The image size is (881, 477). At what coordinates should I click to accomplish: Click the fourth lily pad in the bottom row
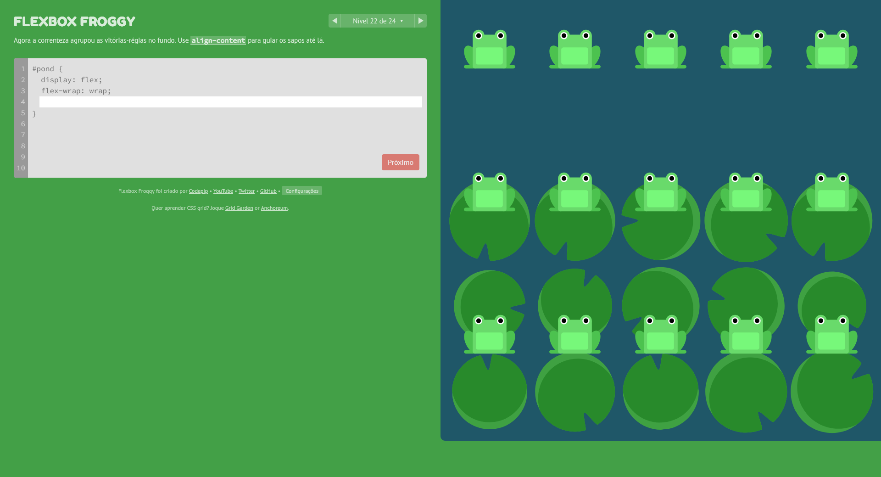pos(746,391)
